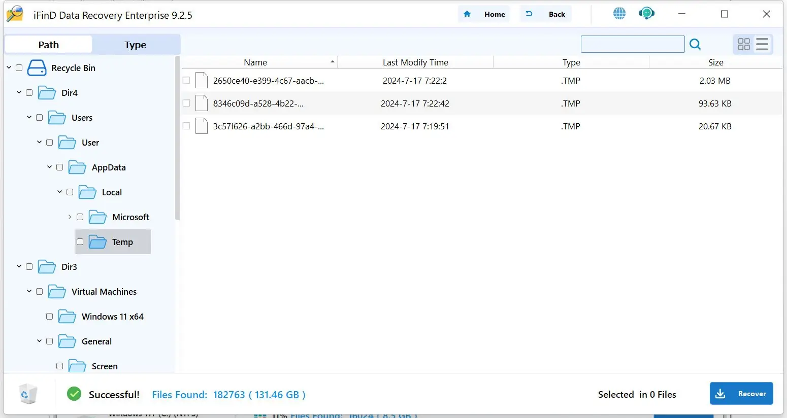This screenshot has height=418, width=787.
Task: Switch to the Type tab
Action: [136, 45]
